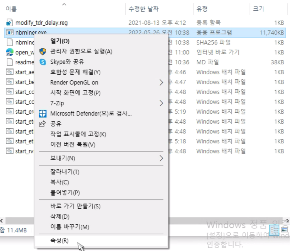Click the 응용 프로그램 type cell
The height and width of the screenshot is (251, 290).
[214, 33]
